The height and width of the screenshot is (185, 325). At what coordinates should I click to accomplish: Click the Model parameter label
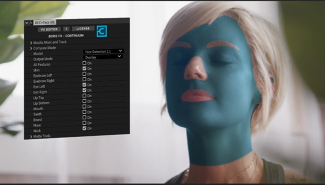point(38,54)
